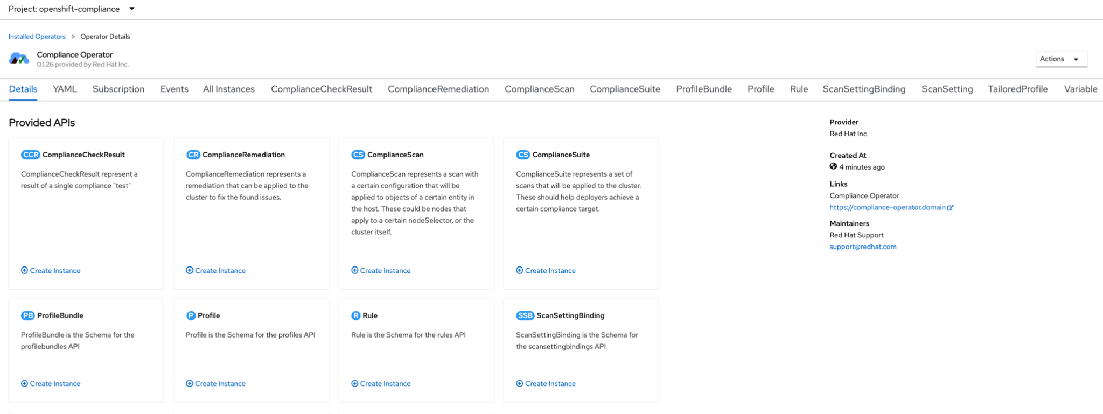This screenshot has width=1103, height=414.
Task: Click the CS badge beside ComplianceScan
Action: [358, 155]
